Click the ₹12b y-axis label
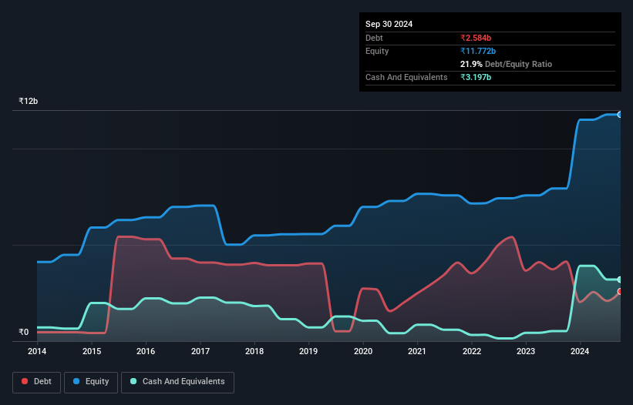The image size is (633, 405). tap(29, 101)
